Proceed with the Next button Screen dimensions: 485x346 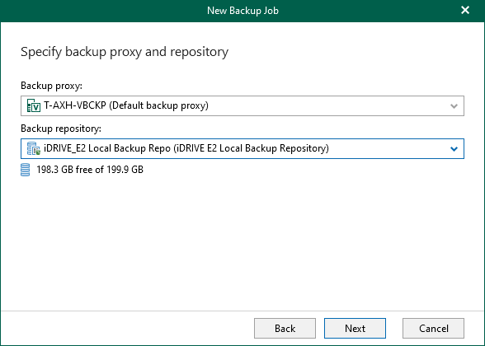pos(355,329)
